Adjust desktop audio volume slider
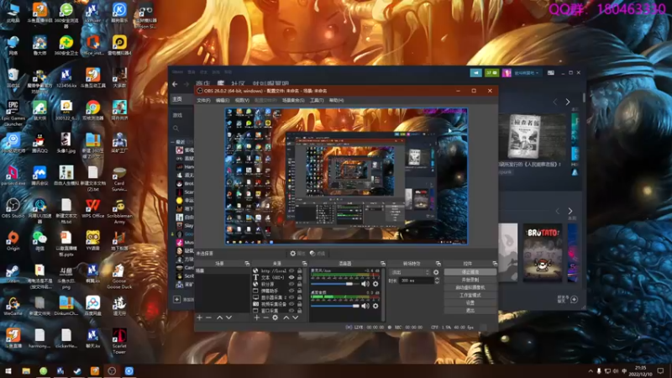Viewport: 672px width, 378px height. [x=335, y=306]
